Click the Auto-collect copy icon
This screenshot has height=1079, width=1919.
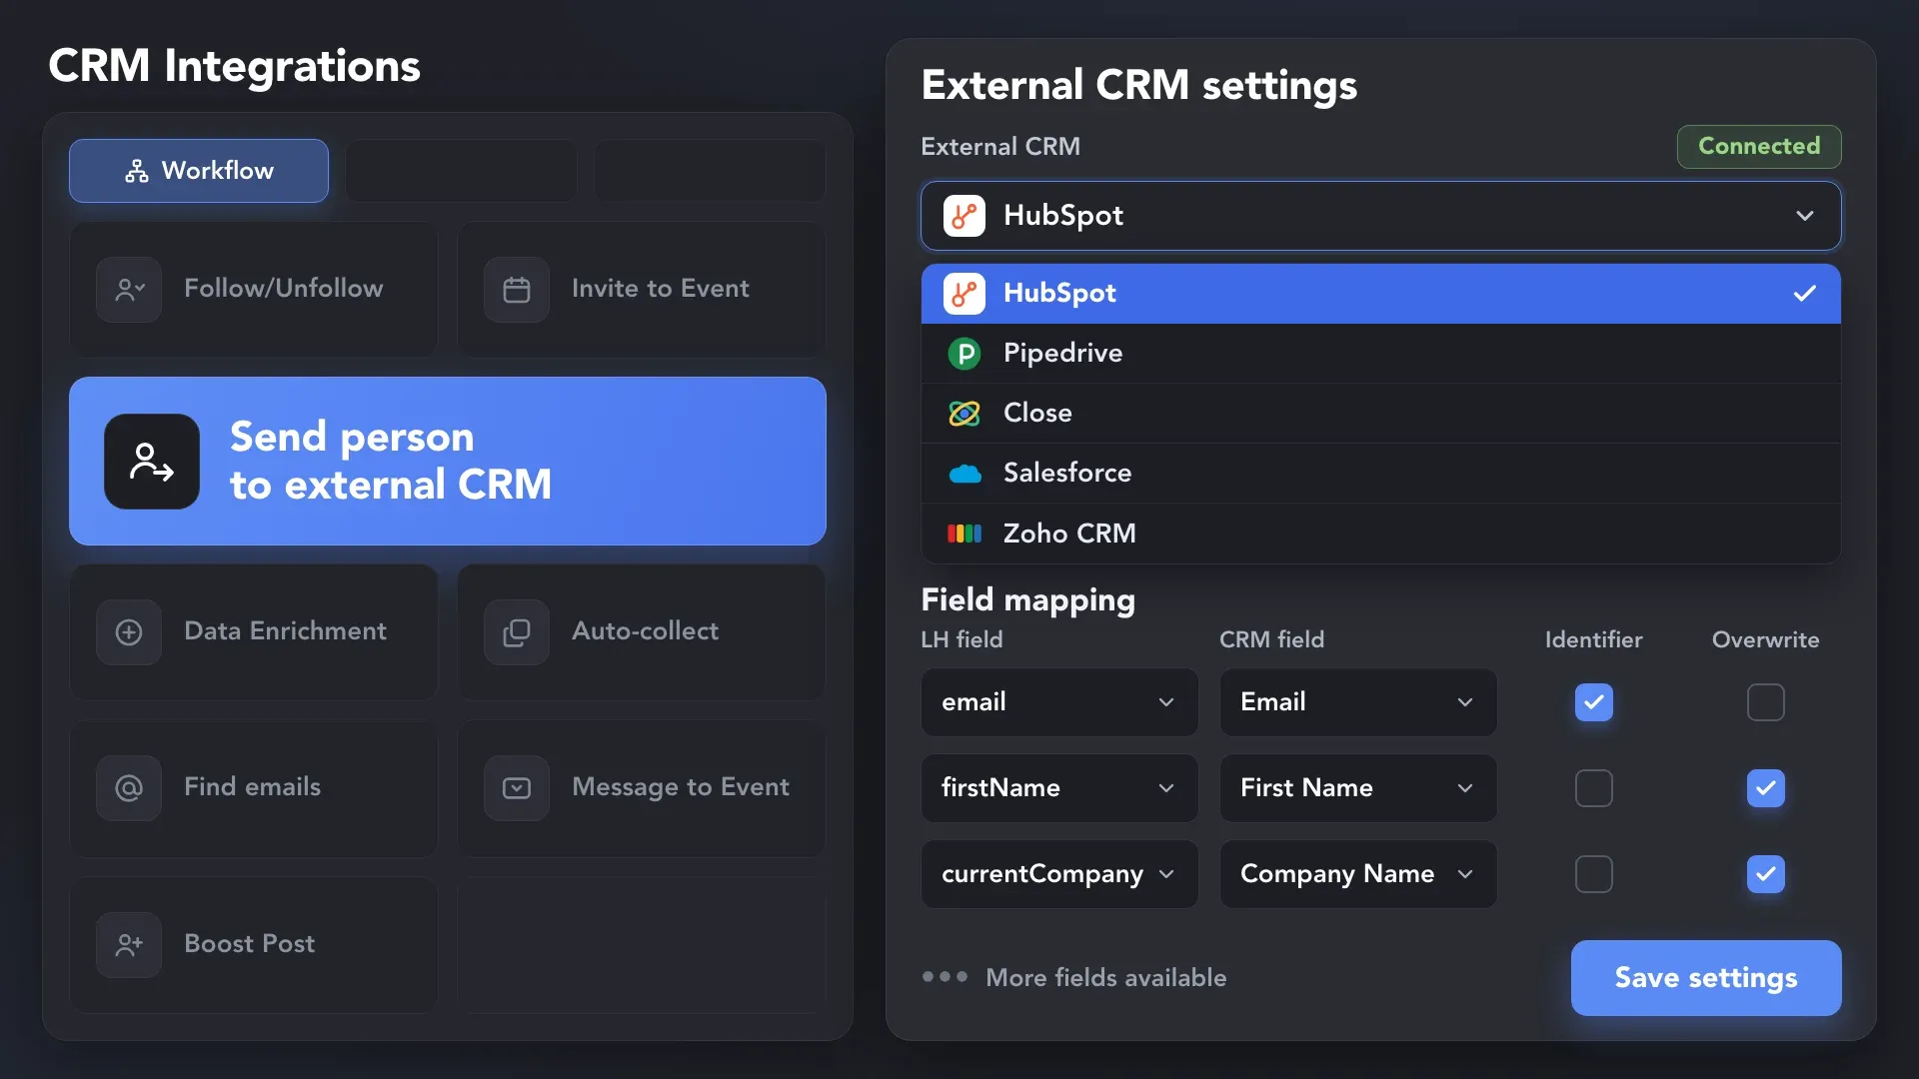[x=517, y=632]
